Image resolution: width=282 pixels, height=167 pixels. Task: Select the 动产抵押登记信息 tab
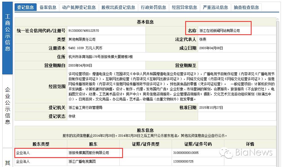79,7
